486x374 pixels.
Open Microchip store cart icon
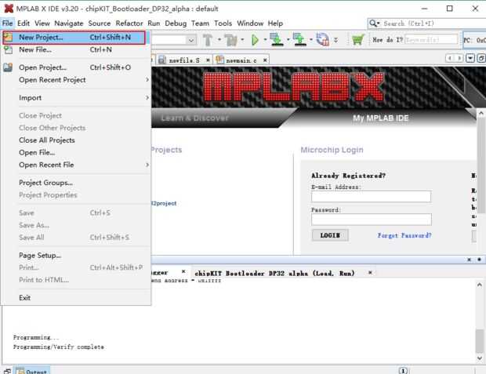coord(357,40)
